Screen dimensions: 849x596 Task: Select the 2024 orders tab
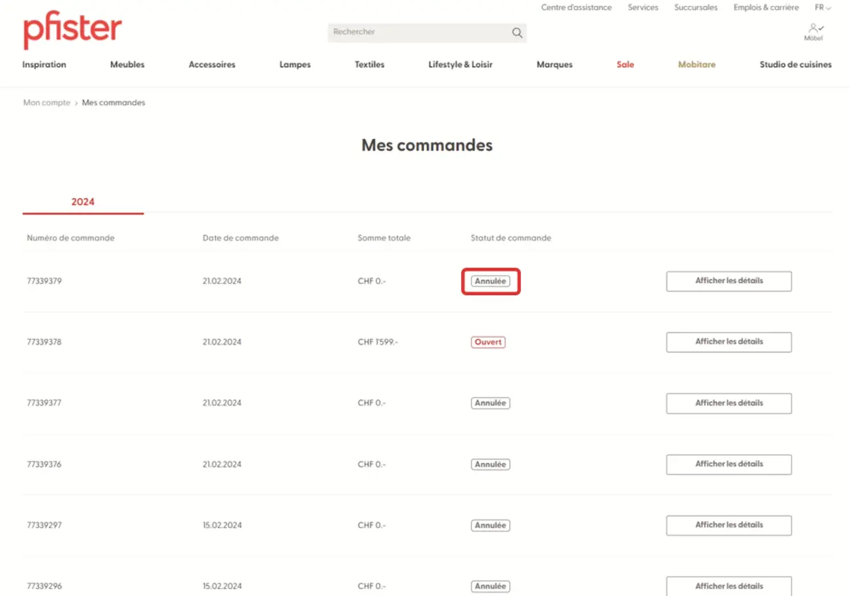[83, 202]
